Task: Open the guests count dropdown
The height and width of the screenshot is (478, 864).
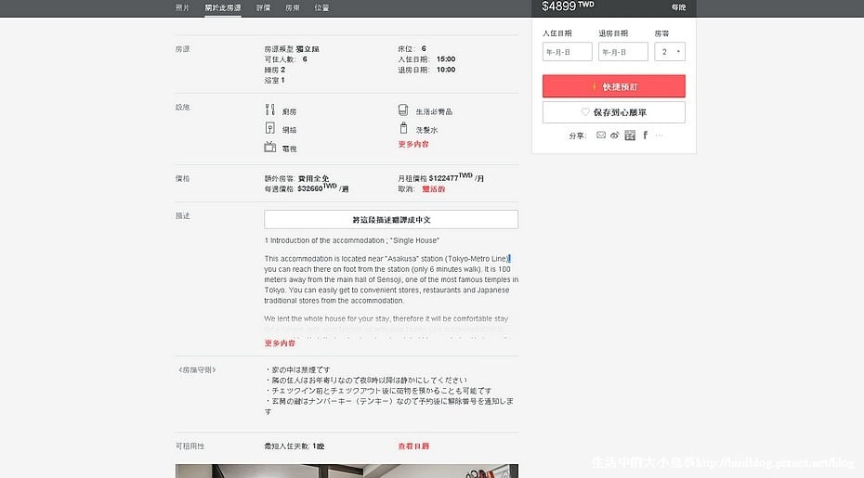Action: 670,52
